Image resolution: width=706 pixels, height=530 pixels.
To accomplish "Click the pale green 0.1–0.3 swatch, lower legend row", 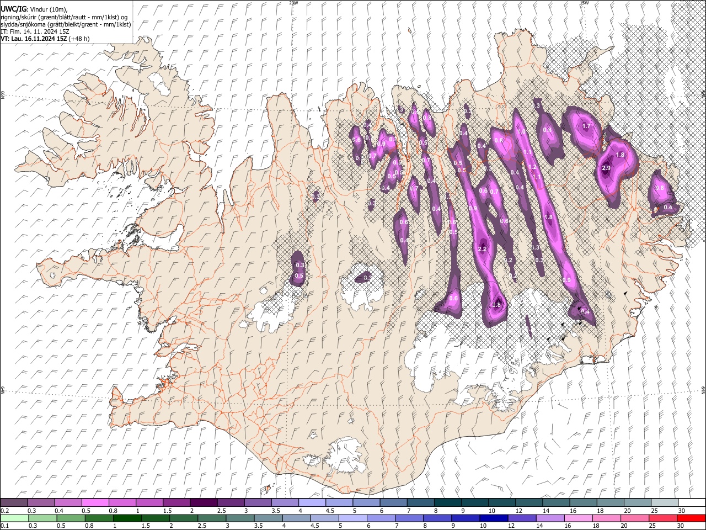I will pos(14,518).
